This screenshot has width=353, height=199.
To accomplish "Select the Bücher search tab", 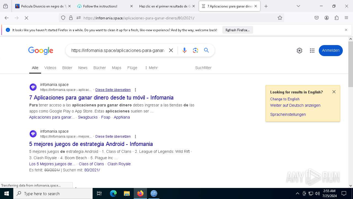I will pos(100,68).
